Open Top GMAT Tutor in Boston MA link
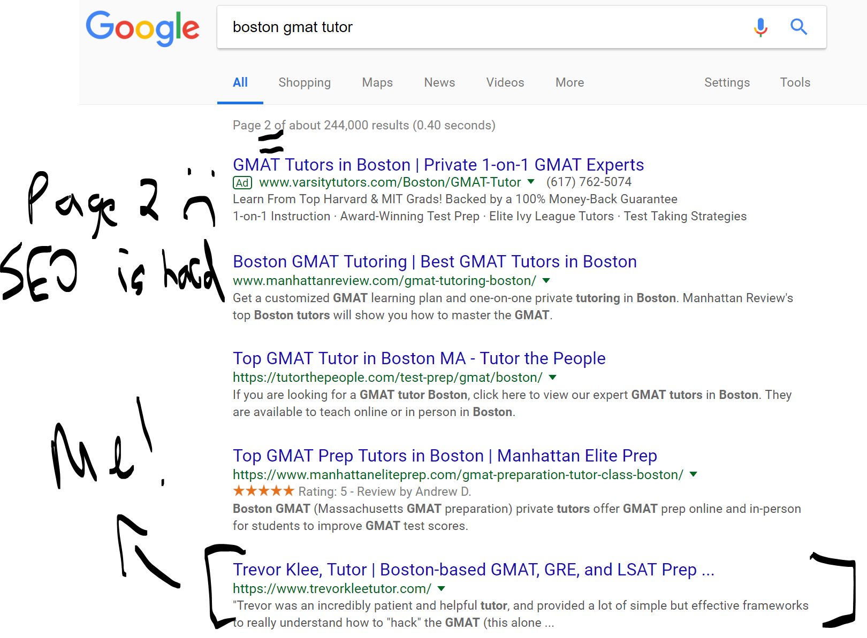867x638 pixels. 419,358
